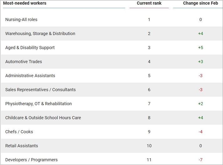Click the Change since Feb column header

click(200, 3)
